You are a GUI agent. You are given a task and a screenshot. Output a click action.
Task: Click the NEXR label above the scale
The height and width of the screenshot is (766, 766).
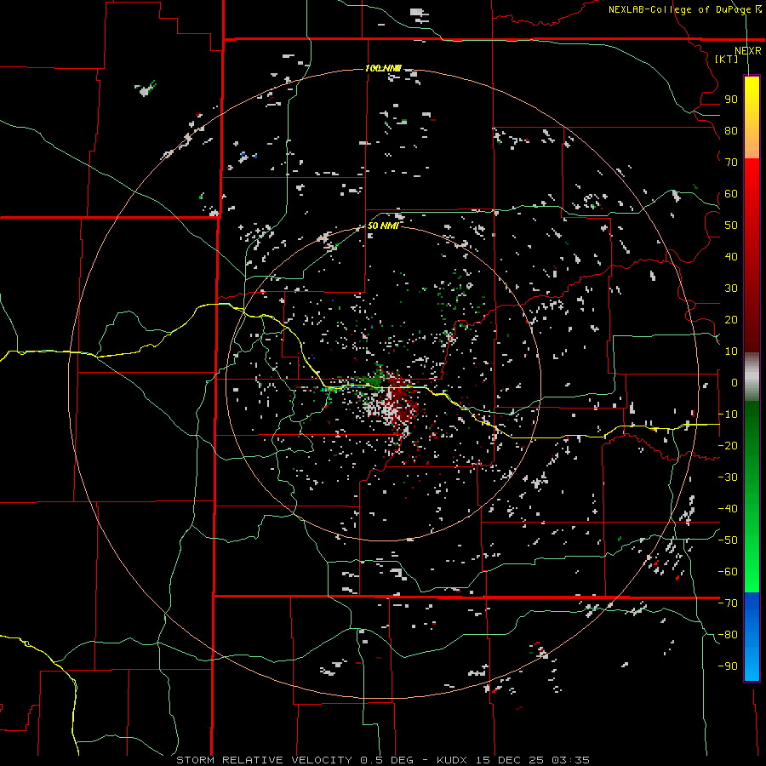coord(748,51)
